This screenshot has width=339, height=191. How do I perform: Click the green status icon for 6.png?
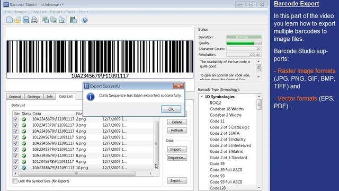pos(24,143)
